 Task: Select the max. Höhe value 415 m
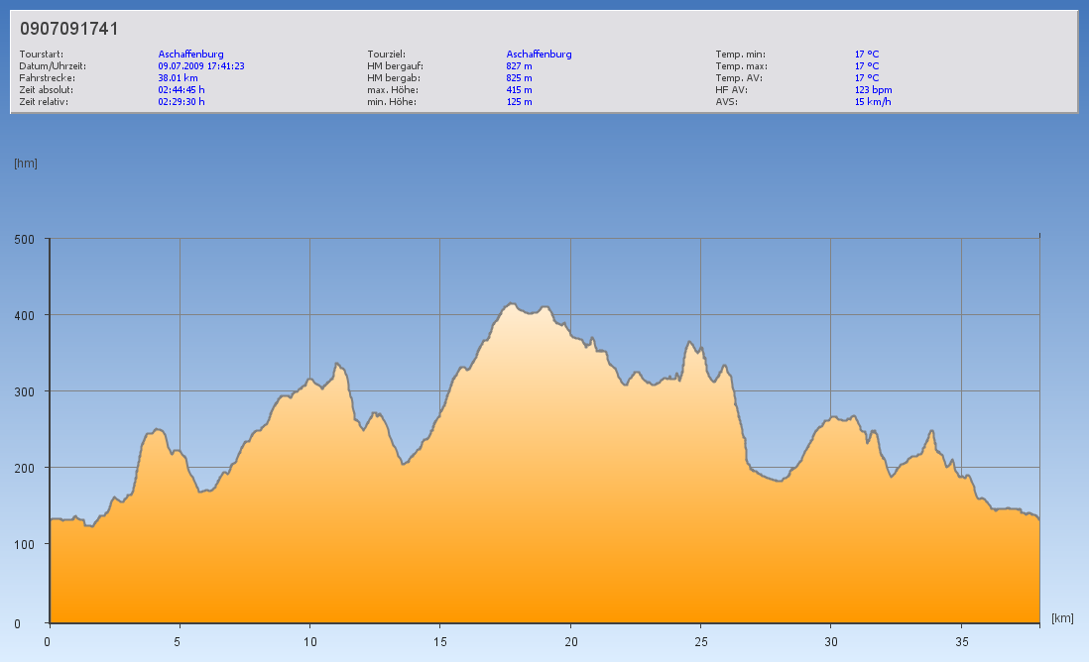point(519,89)
